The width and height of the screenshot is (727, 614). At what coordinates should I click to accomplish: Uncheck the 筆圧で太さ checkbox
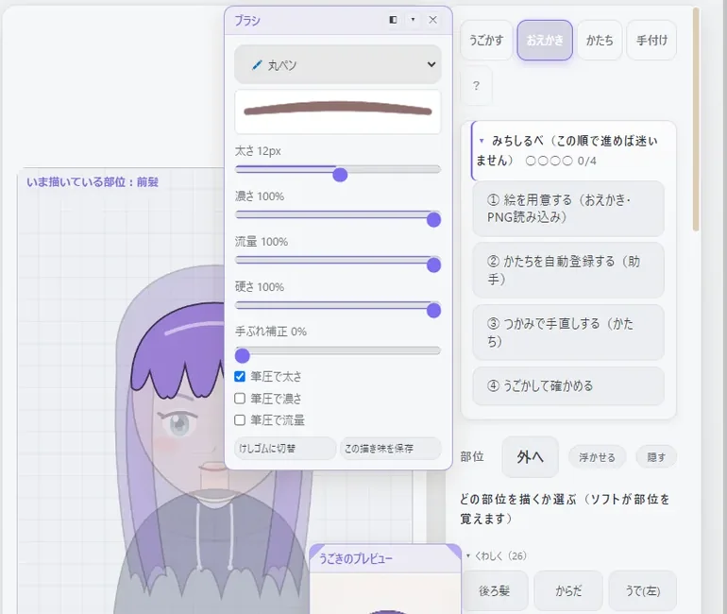click(x=240, y=376)
